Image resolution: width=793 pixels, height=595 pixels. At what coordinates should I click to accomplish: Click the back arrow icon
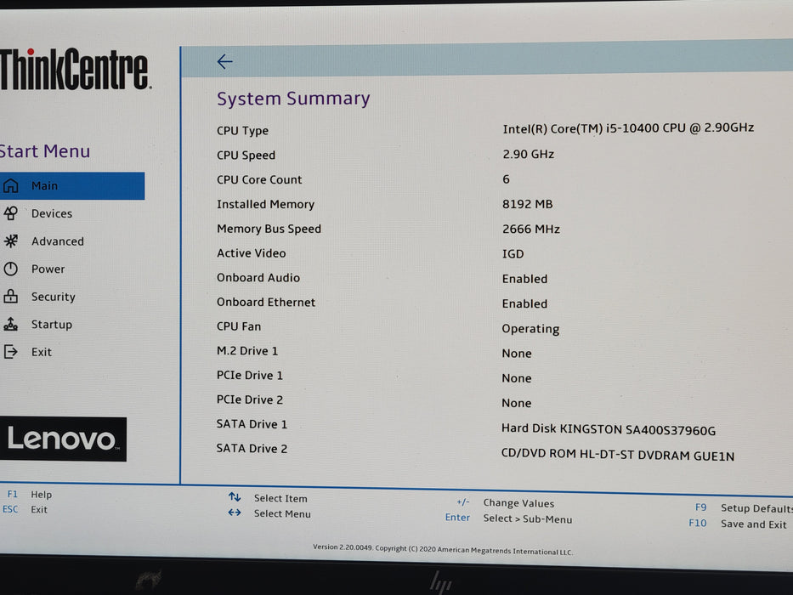point(224,62)
